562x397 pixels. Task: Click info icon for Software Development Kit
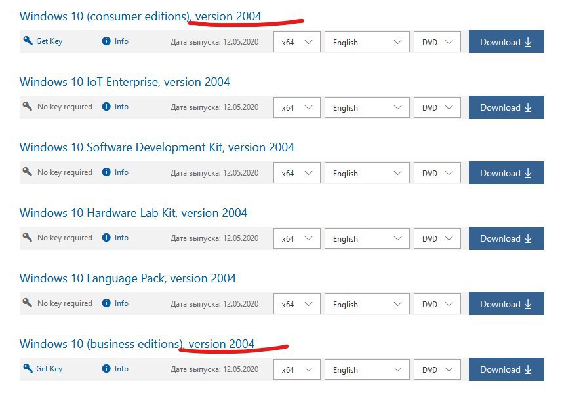pos(106,172)
